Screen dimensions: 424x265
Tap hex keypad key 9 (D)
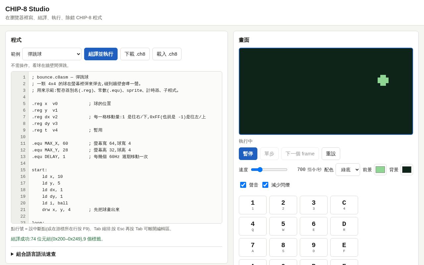[314, 247]
